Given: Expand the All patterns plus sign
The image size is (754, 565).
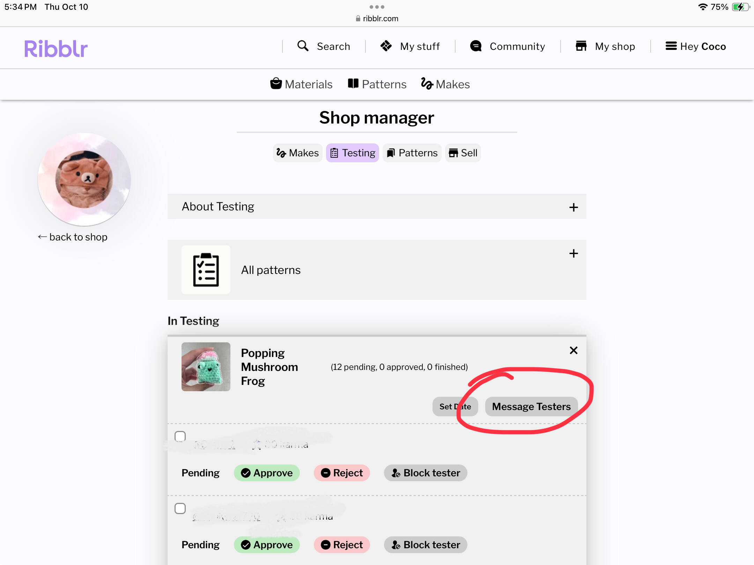Looking at the screenshot, I should (574, 253).
